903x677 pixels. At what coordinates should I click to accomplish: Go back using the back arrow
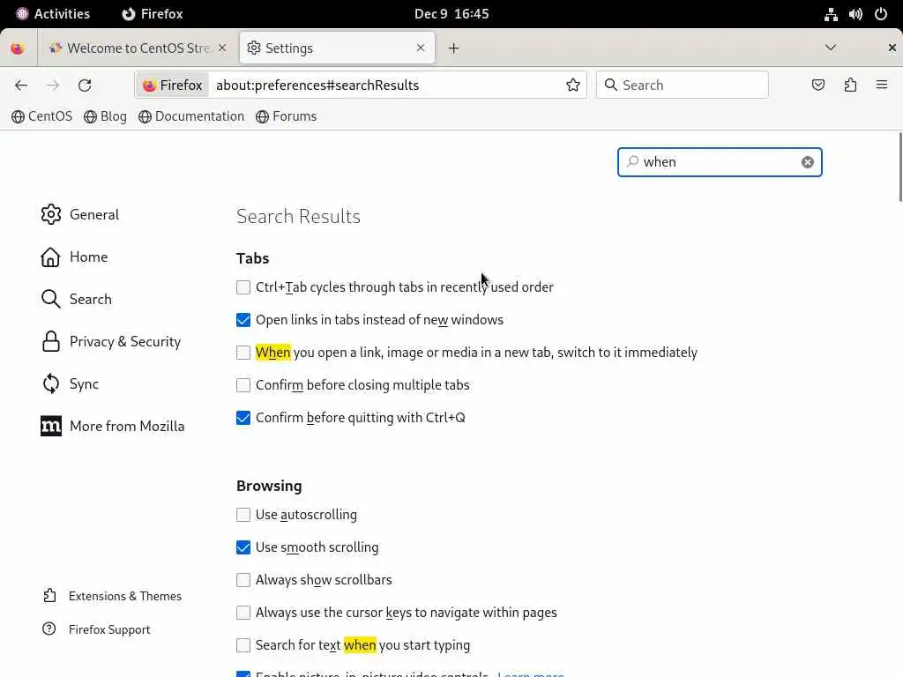pos(21,86)
